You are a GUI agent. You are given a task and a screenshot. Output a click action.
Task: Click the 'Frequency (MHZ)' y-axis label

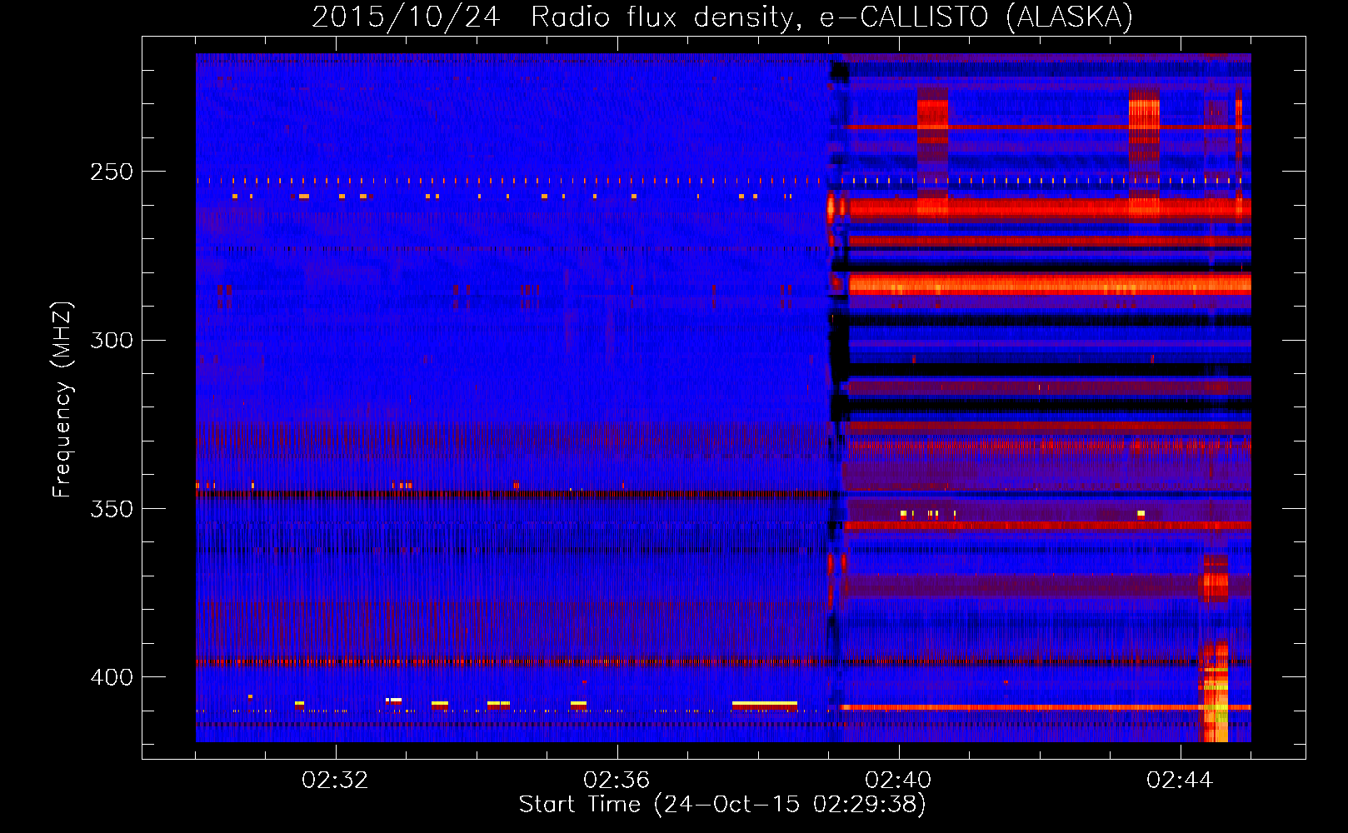(62, 399)
